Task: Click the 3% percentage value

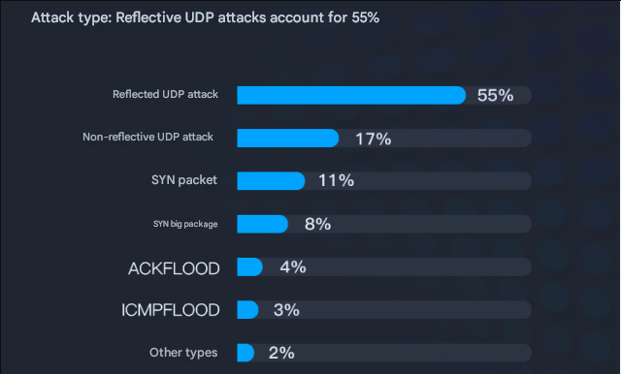Action: click(286, 310)
